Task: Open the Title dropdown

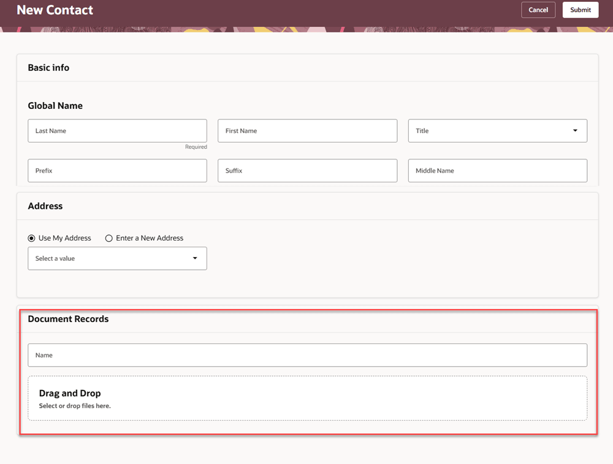Action: click(x=497, y=131)
